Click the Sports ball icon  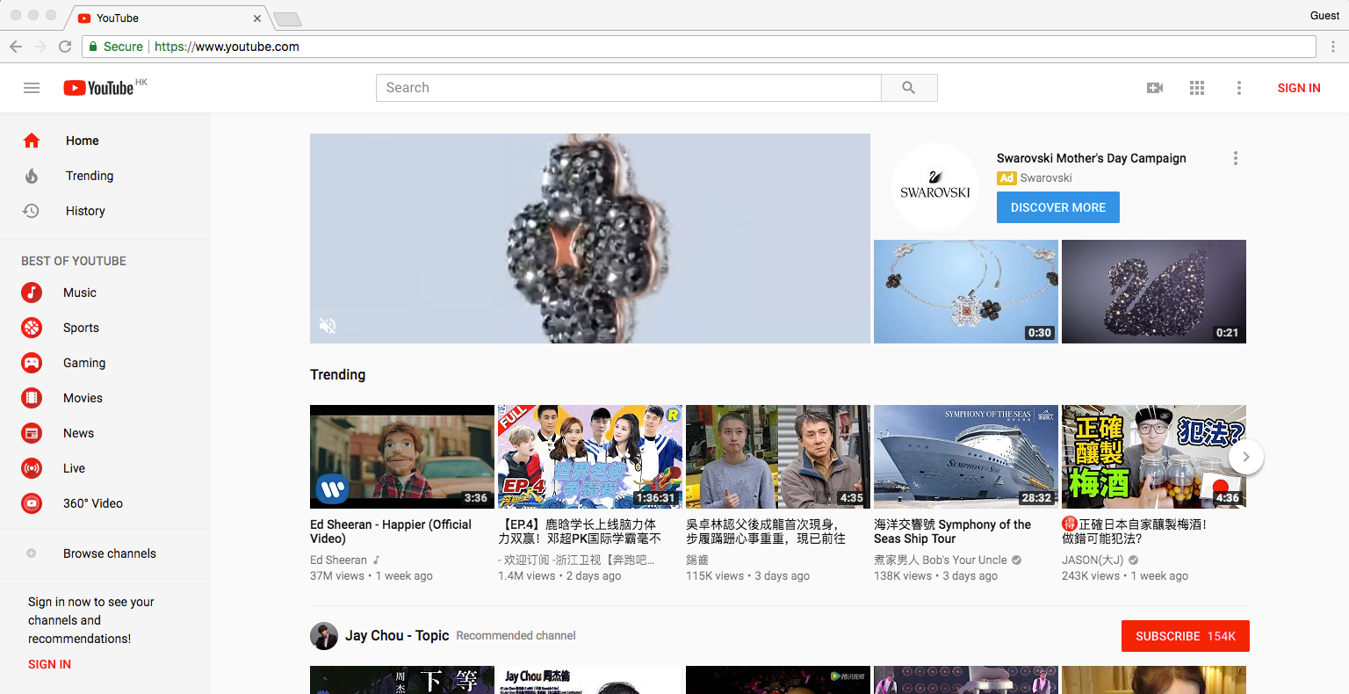[x=32, y=328]
